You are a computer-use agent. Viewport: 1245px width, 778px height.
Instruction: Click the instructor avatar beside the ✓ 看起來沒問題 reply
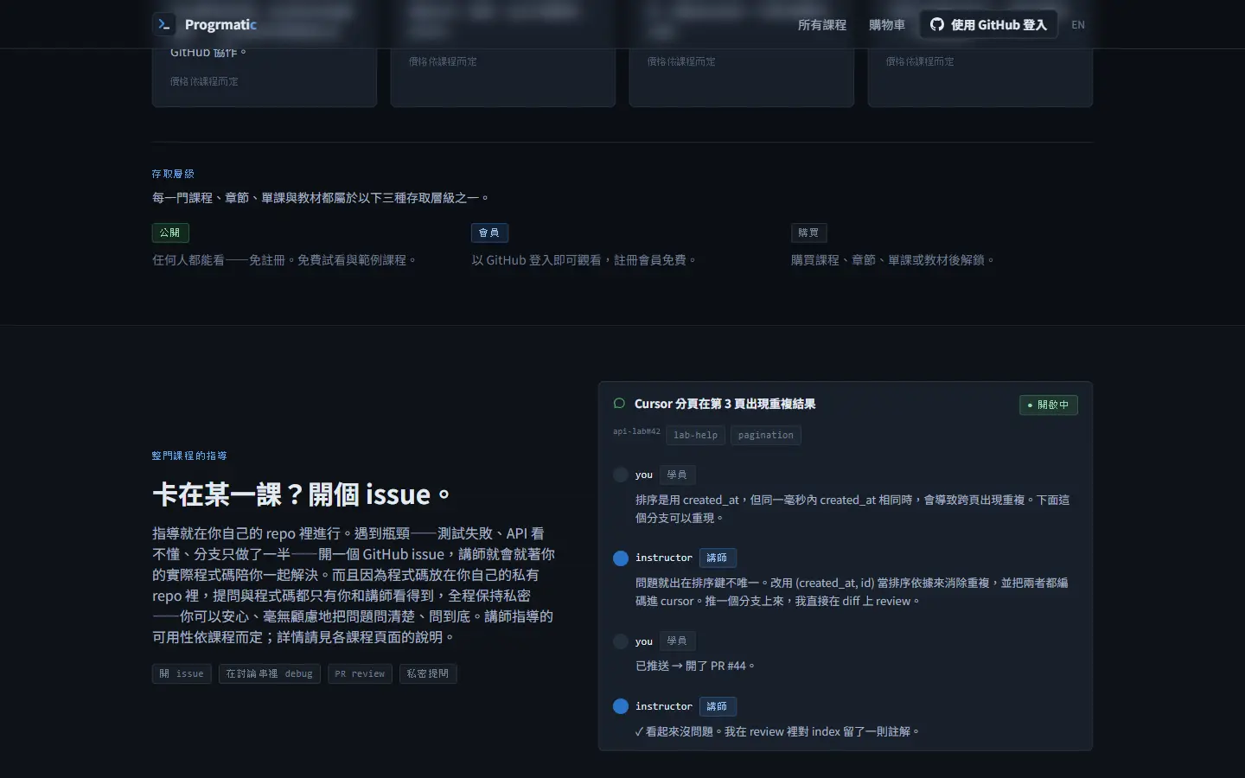pyautogui.click(x=621, y=706)
